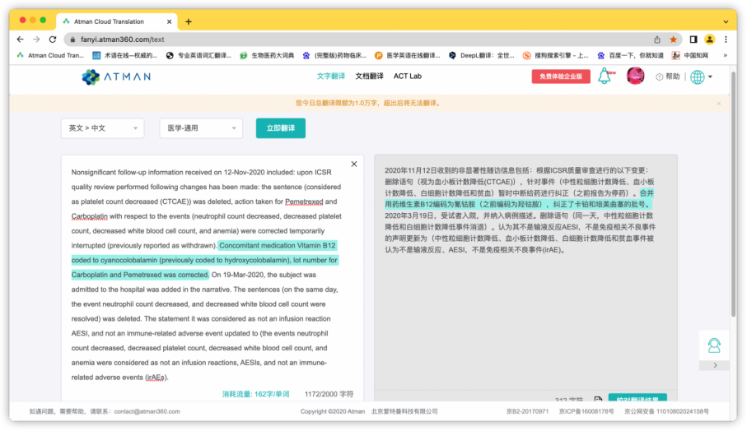Open the 百度一下，你就知道 bookmark
747x431 pixels.
point(630,55)
